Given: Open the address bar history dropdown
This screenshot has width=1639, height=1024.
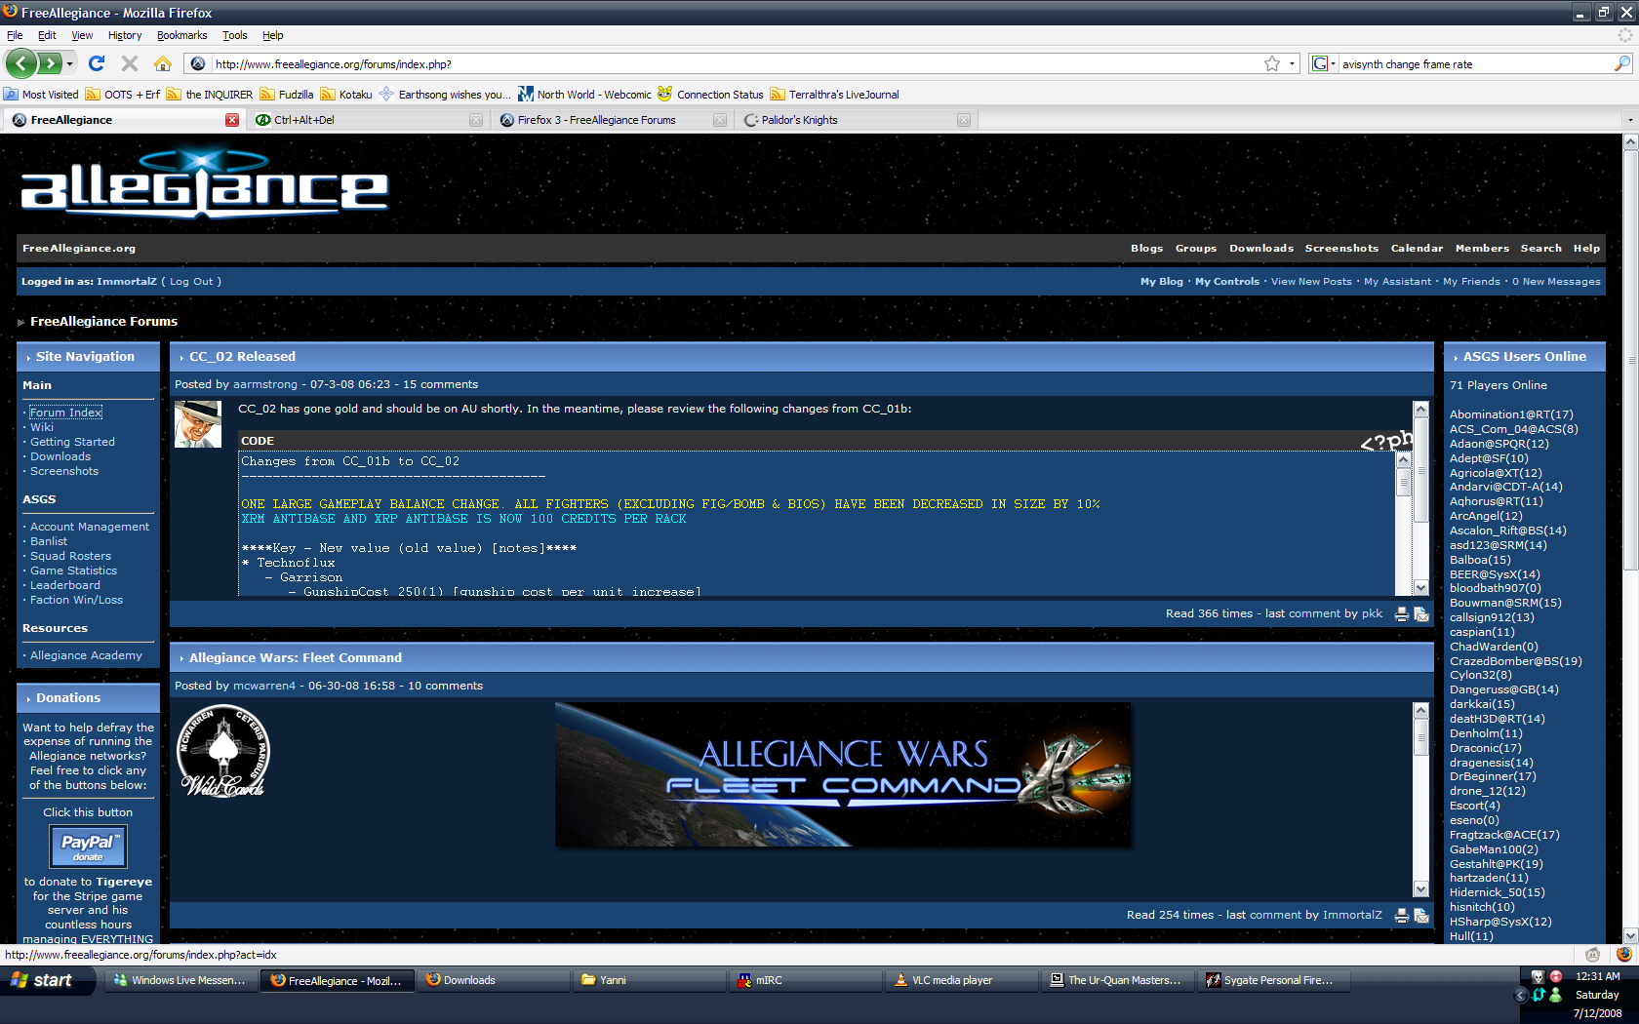Looking at the screenshot, I should [x=1293, y=63].
